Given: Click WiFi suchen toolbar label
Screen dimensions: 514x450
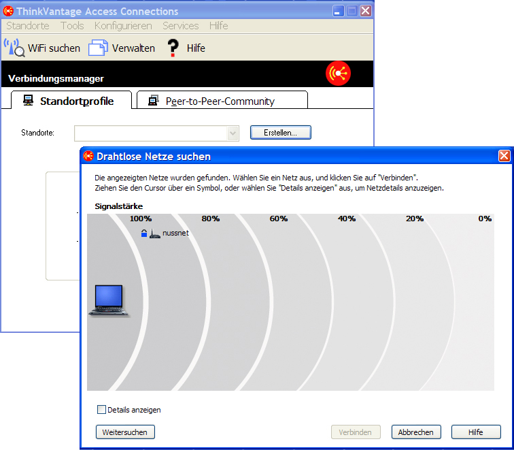Looking at the screenshot, I should 54,48.
